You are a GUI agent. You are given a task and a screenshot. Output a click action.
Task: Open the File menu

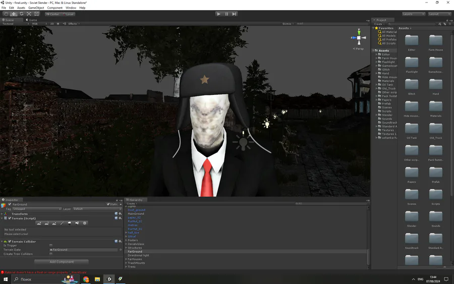[x=4, y=8]
